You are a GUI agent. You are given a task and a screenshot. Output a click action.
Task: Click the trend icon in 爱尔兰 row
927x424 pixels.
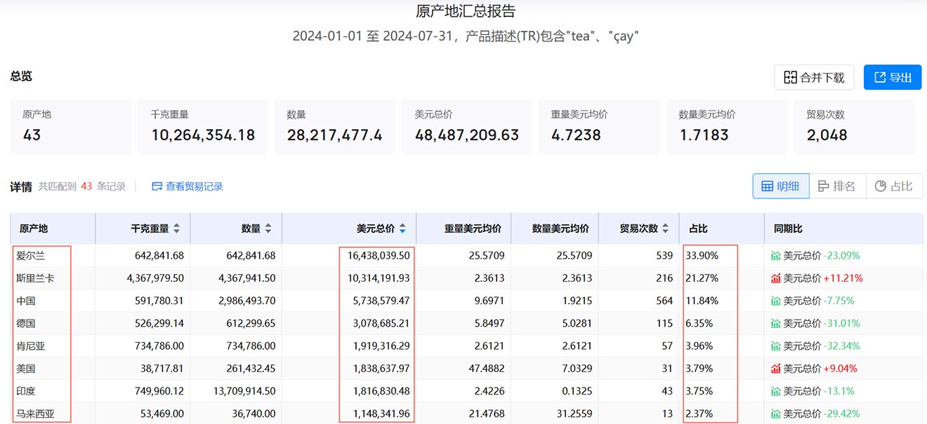(776, 256)
